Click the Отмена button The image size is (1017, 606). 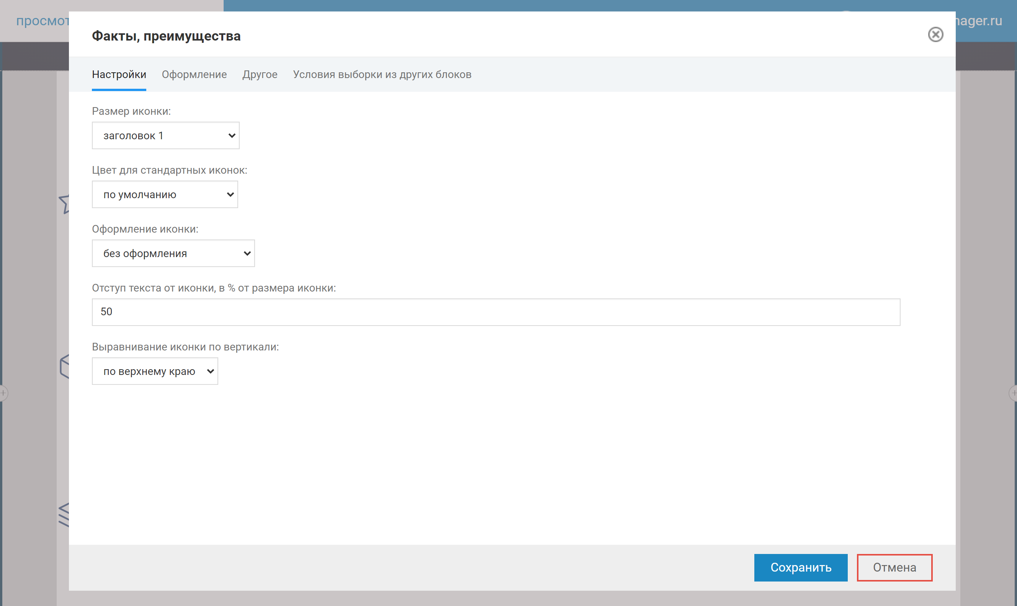pos(894,567)
